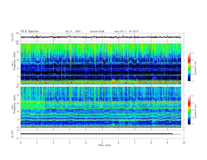Click the ch.3 voltage trace line

point(101,134)
